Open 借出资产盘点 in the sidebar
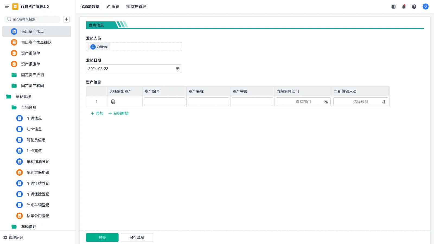The height and width of the screenshot is (244, 434). [x=37, y=31]
